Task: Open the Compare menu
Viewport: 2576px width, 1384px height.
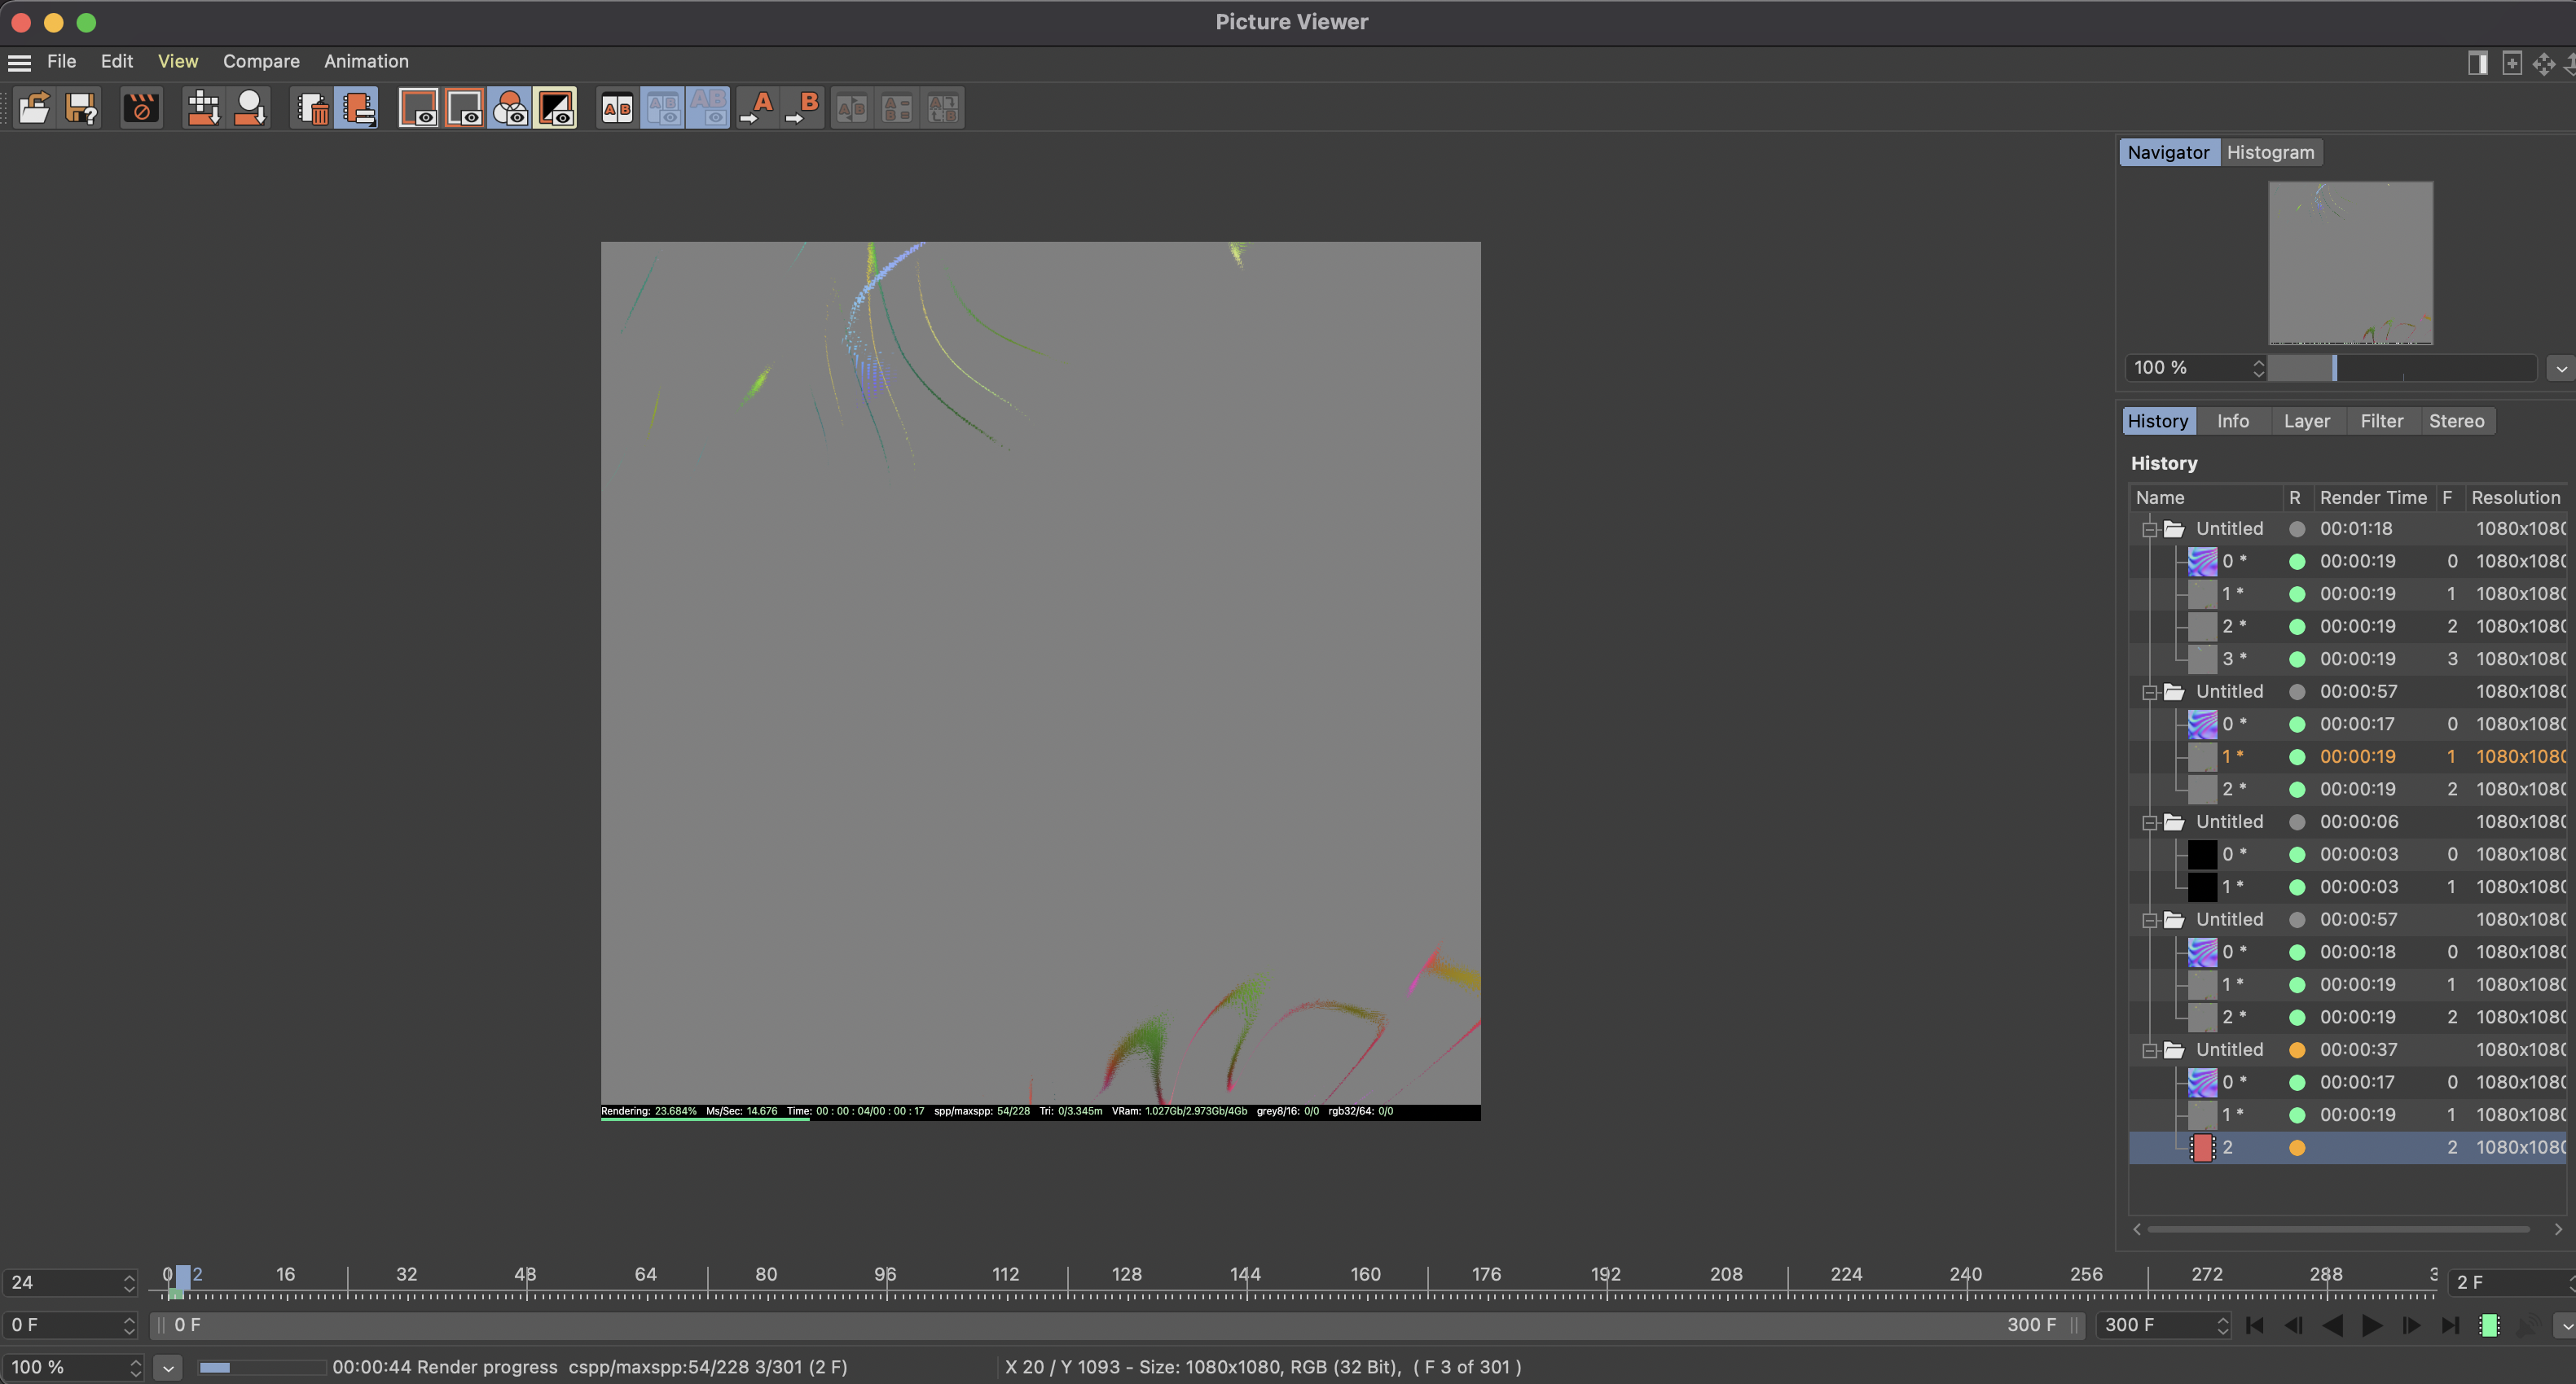Action: [x=261, y=61]
